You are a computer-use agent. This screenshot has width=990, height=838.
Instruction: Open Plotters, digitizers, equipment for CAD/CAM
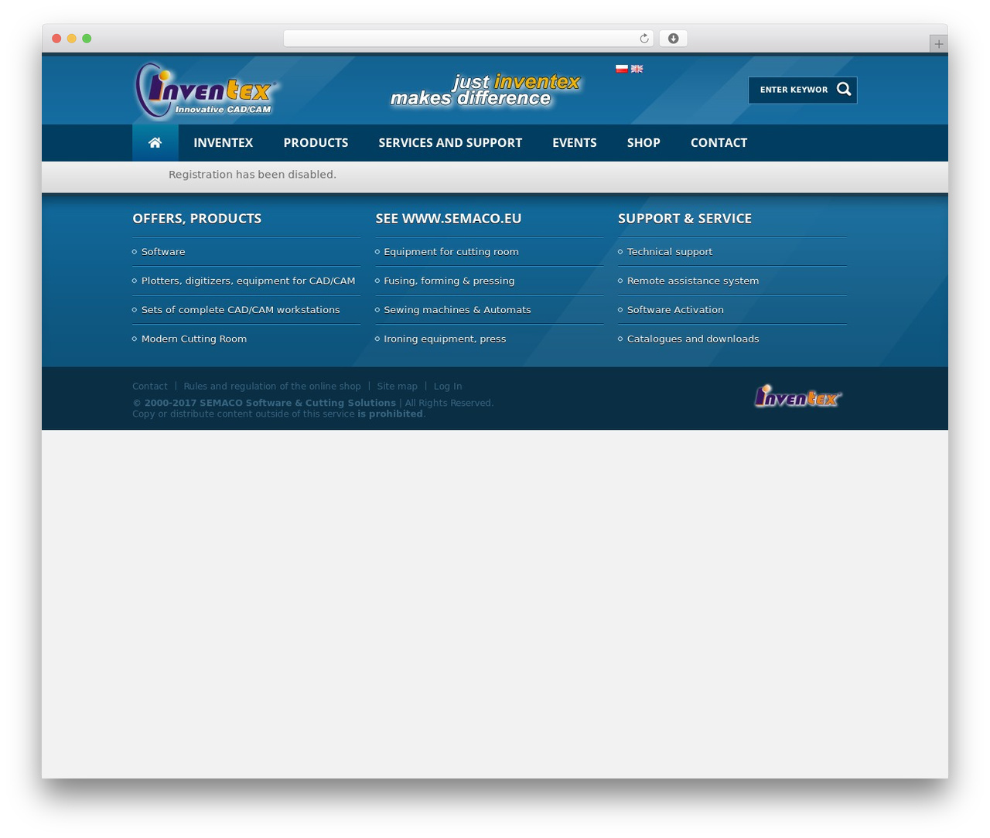click(x=248, y=281)
